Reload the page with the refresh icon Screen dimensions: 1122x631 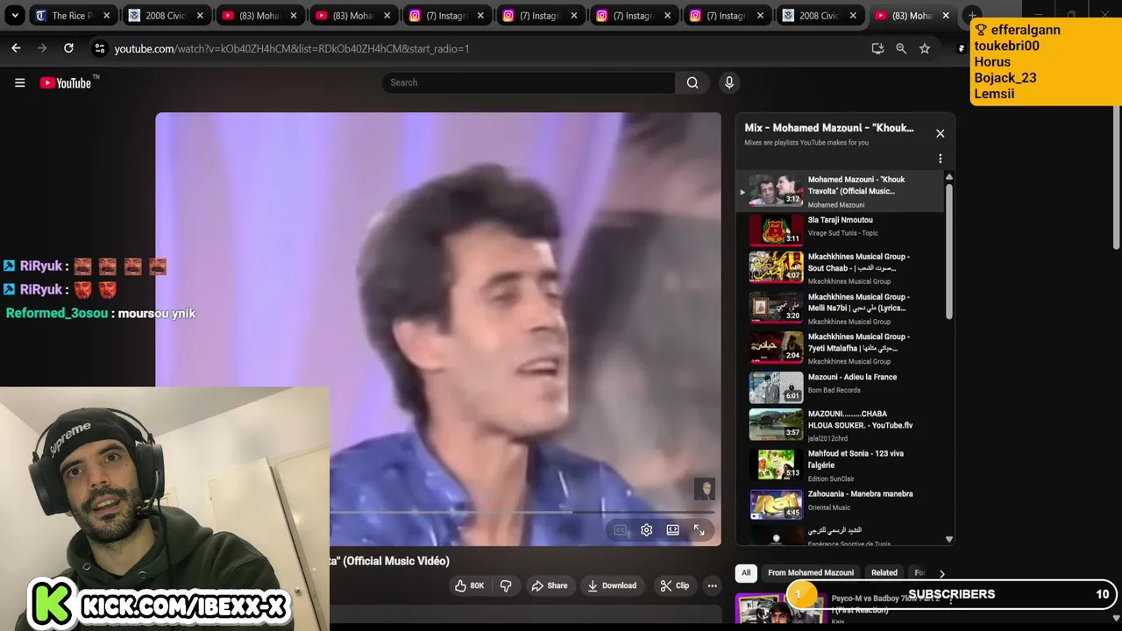tap(68, 48)
